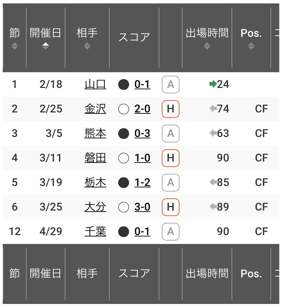Click the win marker circle for 大分 match
The image size is (282, 307).
click(x=124, y=207)
